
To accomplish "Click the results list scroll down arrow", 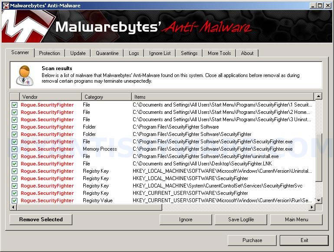I will [x=318, y=200].
